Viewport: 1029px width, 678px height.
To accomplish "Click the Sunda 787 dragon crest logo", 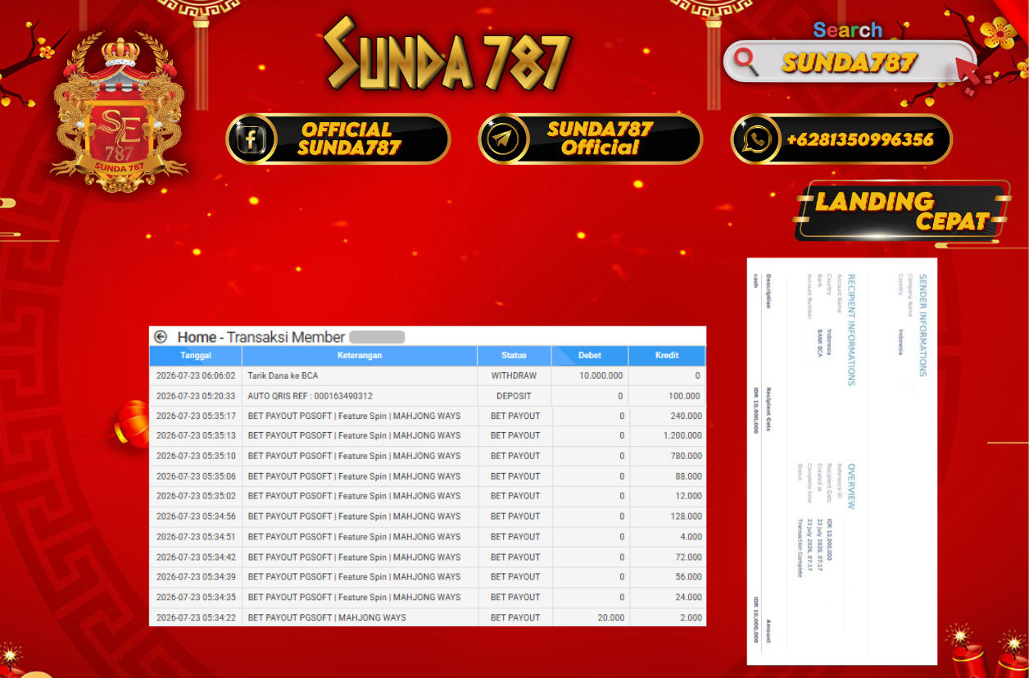I will (x=120, y=111).
